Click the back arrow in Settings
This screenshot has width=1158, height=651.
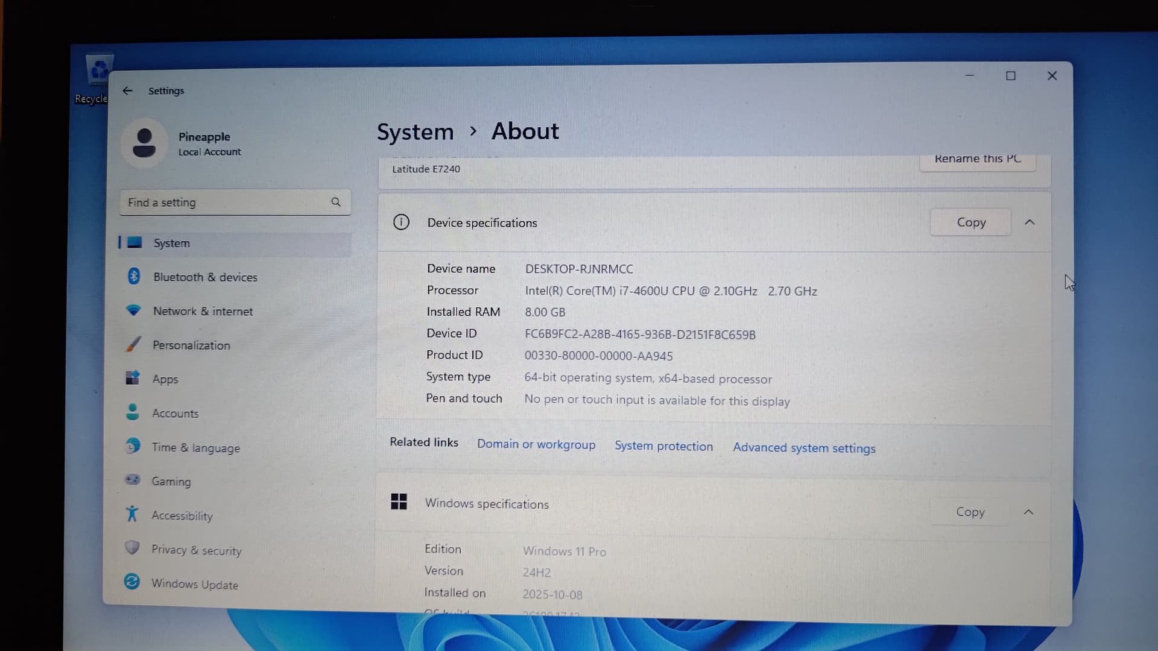[127, 90]
